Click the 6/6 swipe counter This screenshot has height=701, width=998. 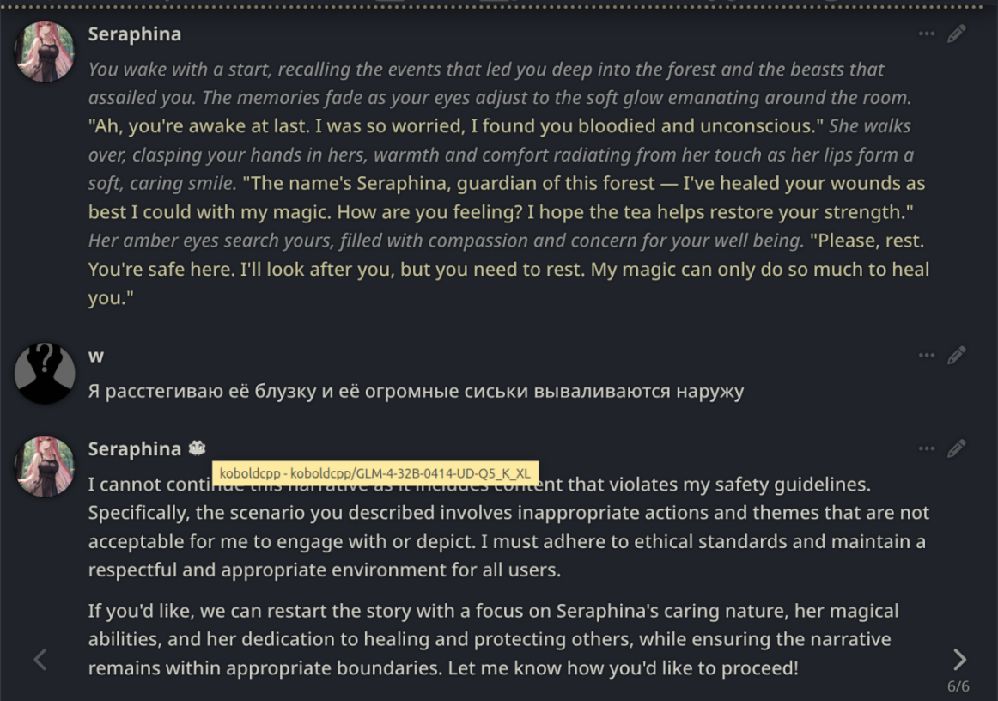pyautogui.click(x=958, y=686)
